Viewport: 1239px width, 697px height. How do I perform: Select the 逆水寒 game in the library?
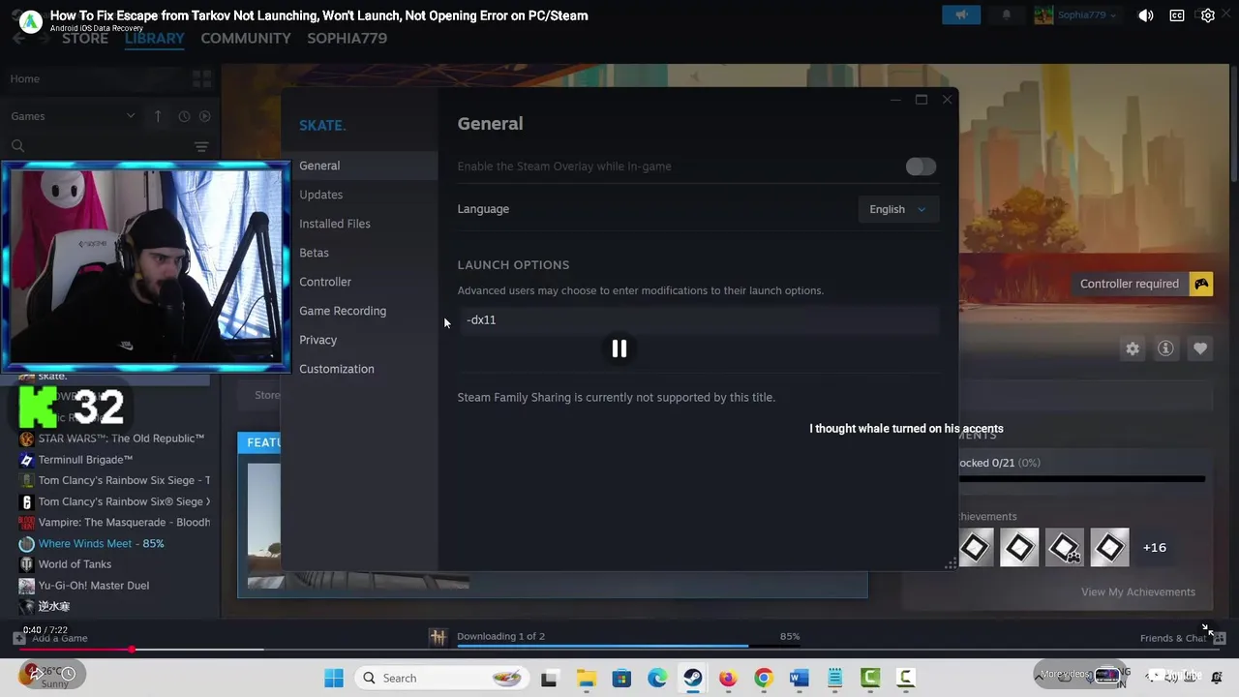click(53, 606)
